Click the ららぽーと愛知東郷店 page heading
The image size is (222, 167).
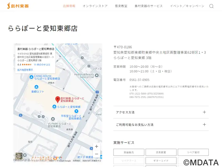click(43, 28)
